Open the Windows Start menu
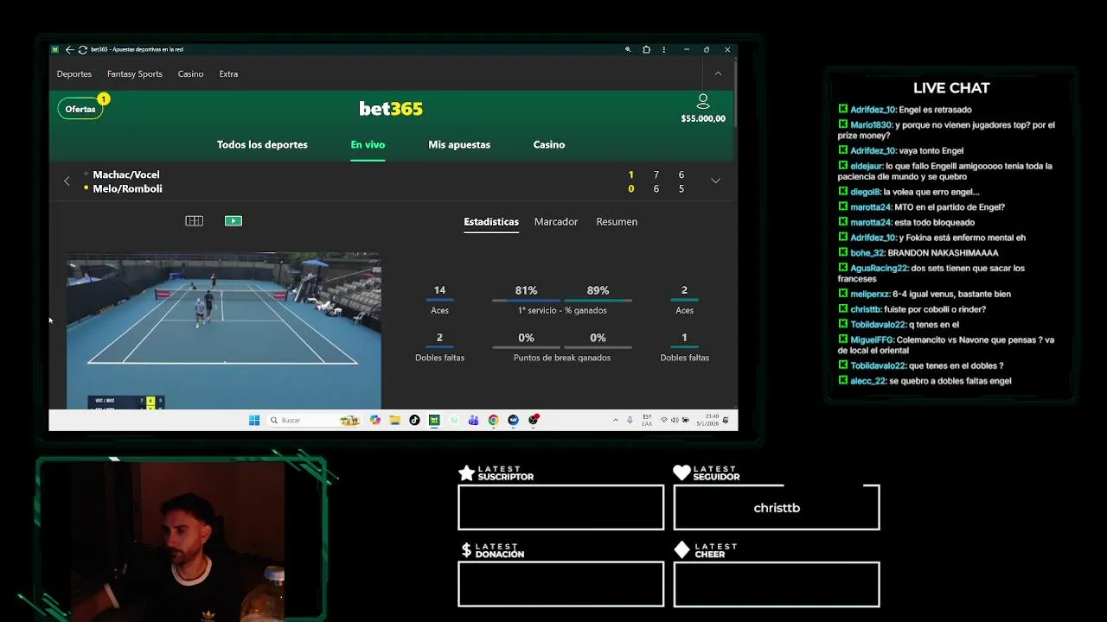Viewport: 1107px width, 622px height. point(254,420)
